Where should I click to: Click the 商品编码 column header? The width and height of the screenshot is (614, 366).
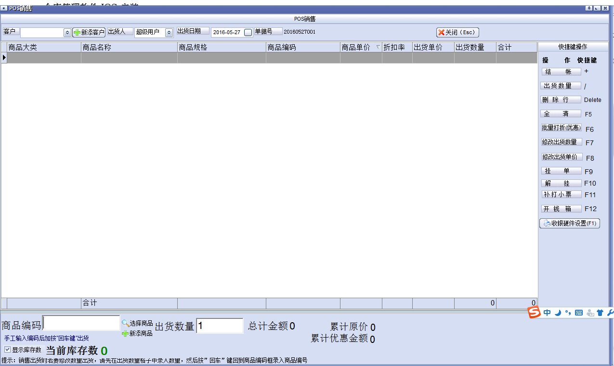point(303,47)
